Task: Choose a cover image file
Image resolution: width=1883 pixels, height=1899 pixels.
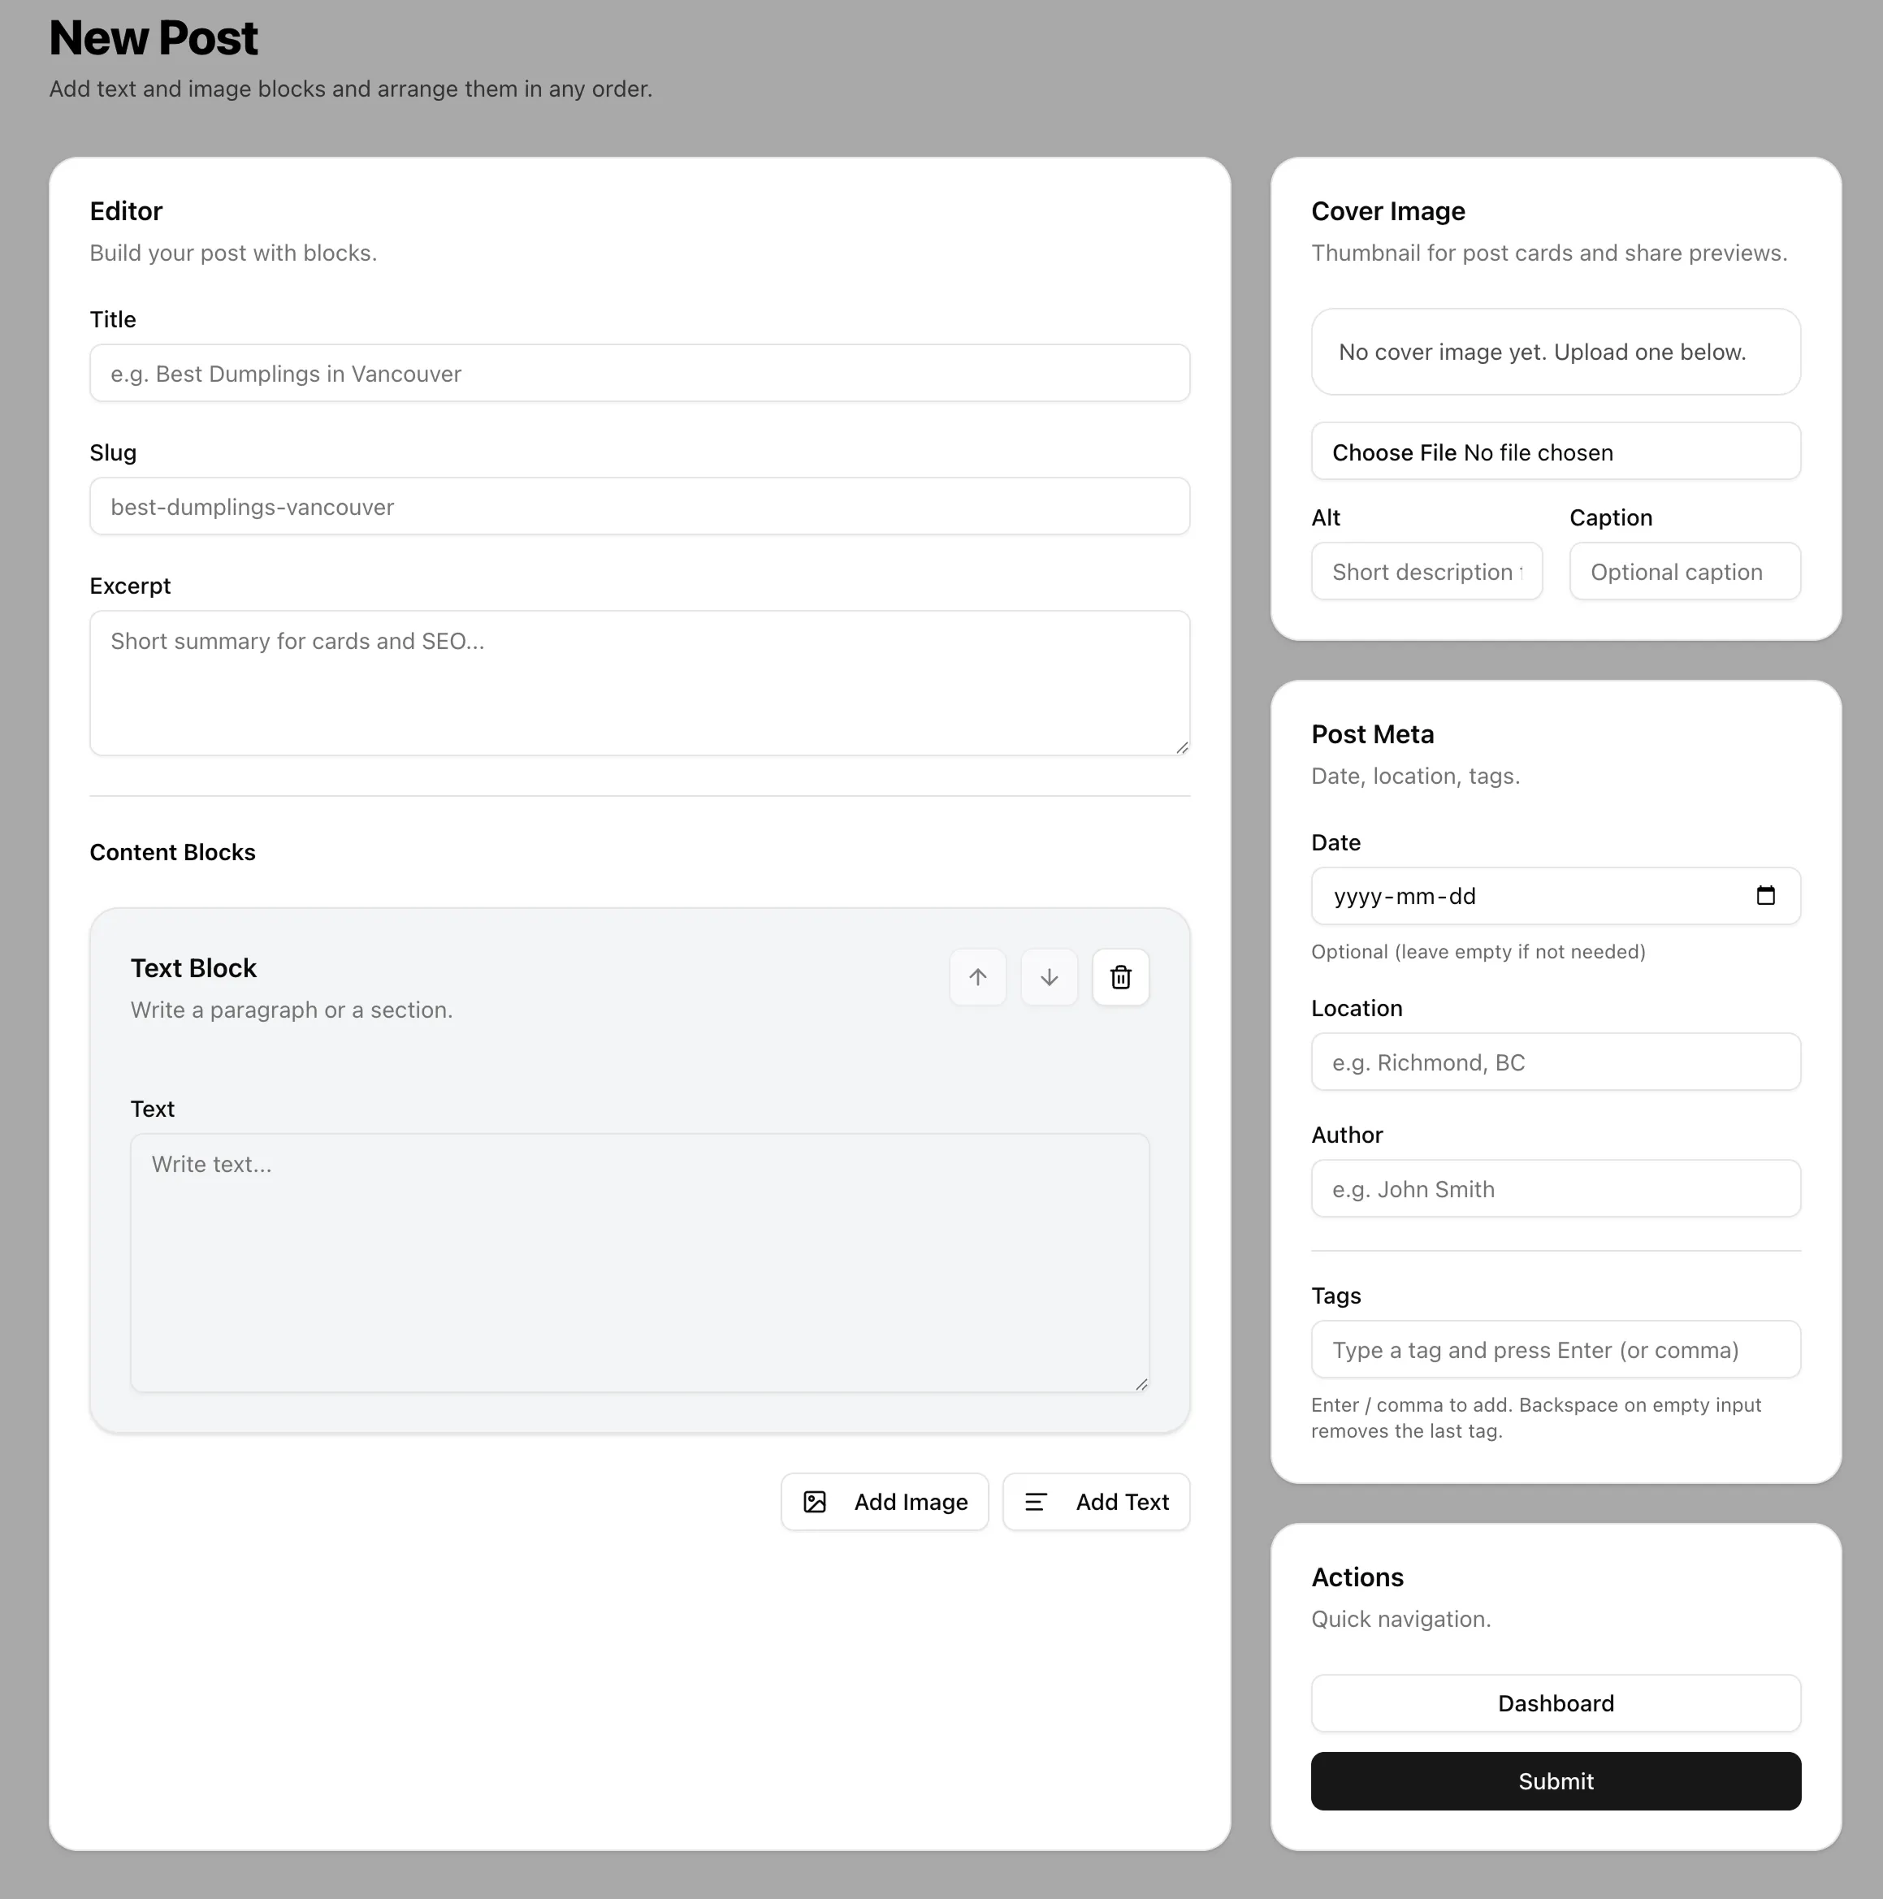Action: point(1394,452)
